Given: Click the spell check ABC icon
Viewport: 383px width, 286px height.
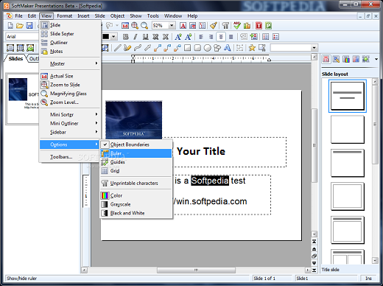Looking at the screenshot, I should (x=237, y=25).
